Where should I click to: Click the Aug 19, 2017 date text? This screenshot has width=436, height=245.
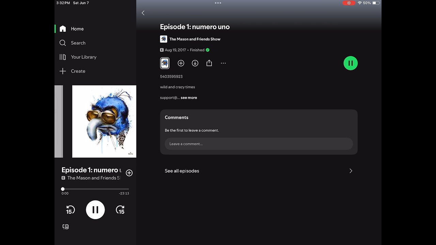tap(175, 50)
